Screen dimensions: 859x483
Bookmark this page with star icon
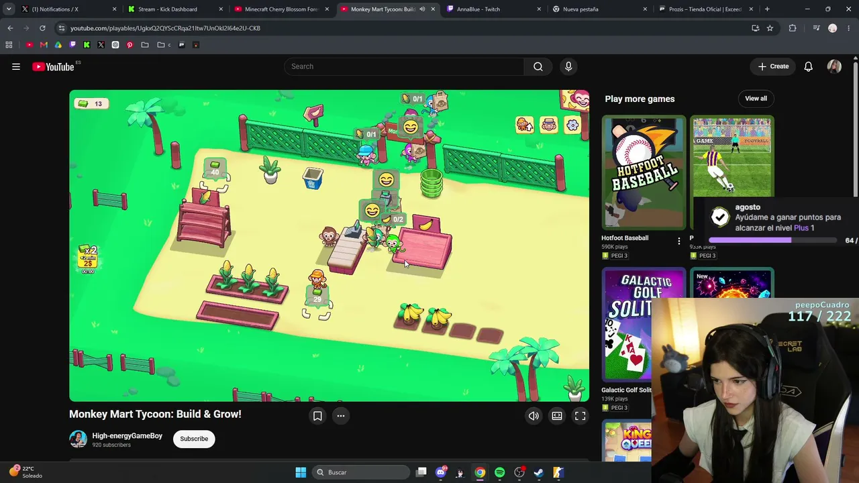tap(770, 28)
